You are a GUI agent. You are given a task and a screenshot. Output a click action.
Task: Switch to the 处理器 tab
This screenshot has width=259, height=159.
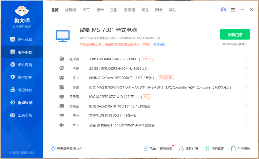[71, 10]
